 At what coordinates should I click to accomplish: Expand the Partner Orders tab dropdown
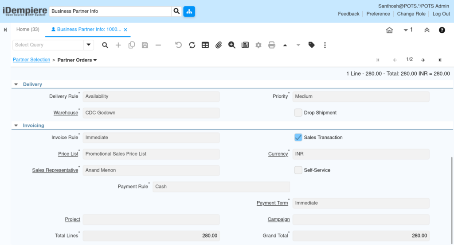pyautogui.click(x=95, y=60)
